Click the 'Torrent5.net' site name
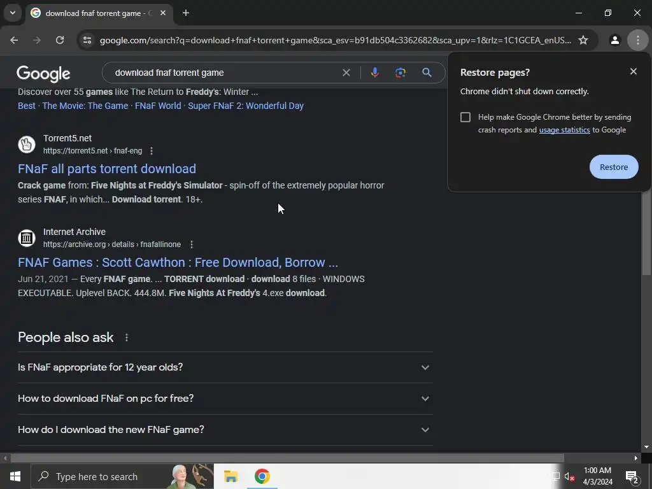 (67, 138)
